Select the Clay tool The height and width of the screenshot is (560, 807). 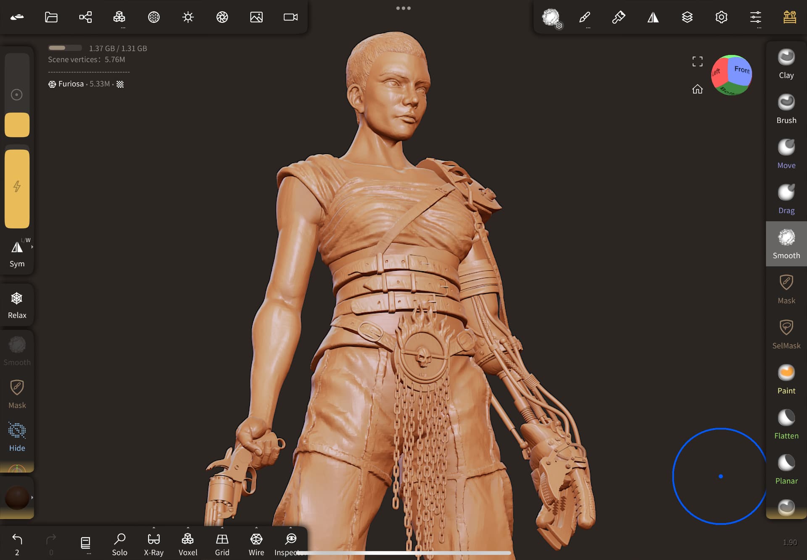pyautogui.click(x=786, y=64)
